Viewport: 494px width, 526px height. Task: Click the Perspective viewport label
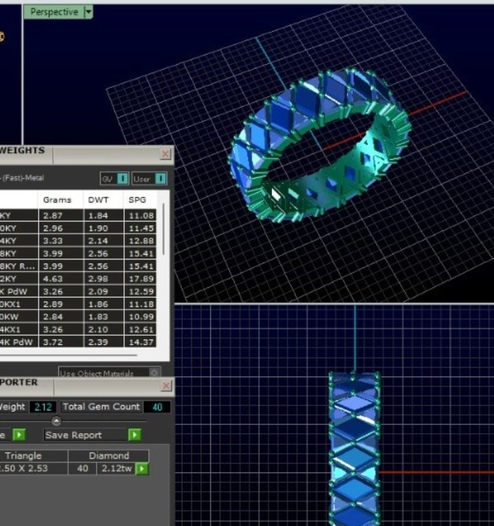53,12
